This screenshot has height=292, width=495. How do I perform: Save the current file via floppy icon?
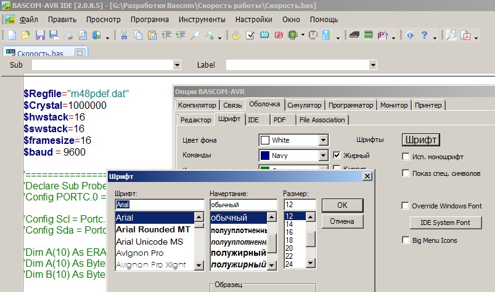(40, 35)
